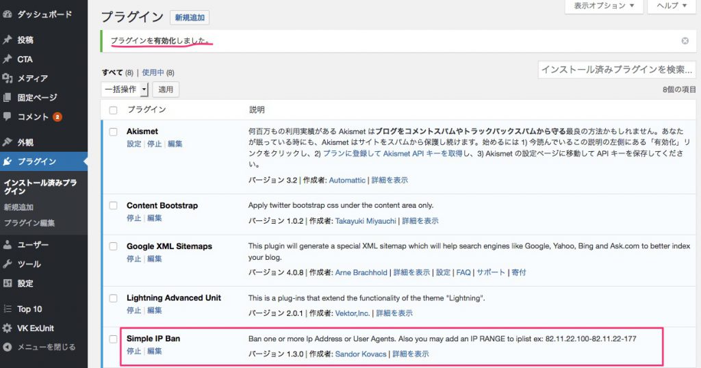
Task: Click the 寄付 donate link
Action: (x=519, y=272)
